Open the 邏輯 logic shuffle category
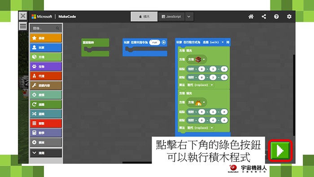Screen dimensions: 314x177 [46, 114]
